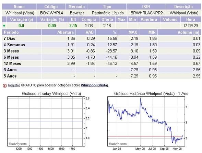
Task: Select the Nome column header
Action: coord(19,7)
